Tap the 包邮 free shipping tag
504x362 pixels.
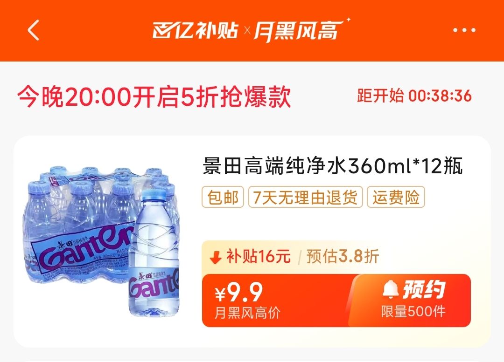[x=223, y=197]
